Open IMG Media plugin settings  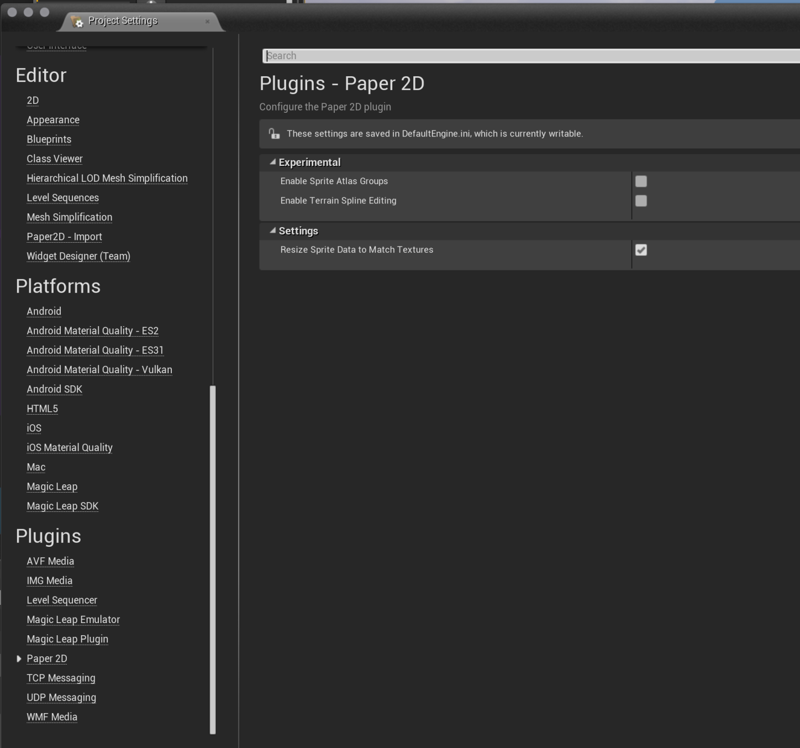coord(50,580)
